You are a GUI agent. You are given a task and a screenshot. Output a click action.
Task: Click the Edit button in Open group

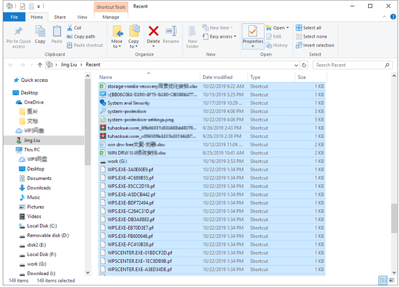[x=274, y=37]
